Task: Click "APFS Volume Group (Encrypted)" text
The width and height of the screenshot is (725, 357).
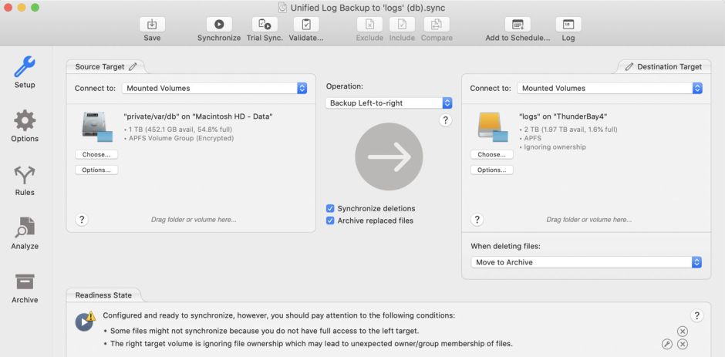Action: pyautogui.click(x=180, y=138)
